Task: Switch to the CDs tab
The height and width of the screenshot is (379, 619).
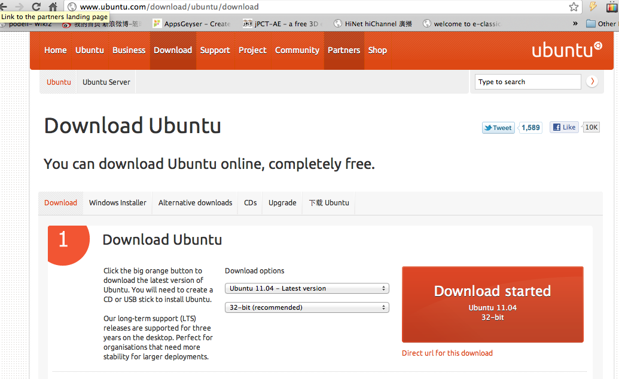Action: 250,203
